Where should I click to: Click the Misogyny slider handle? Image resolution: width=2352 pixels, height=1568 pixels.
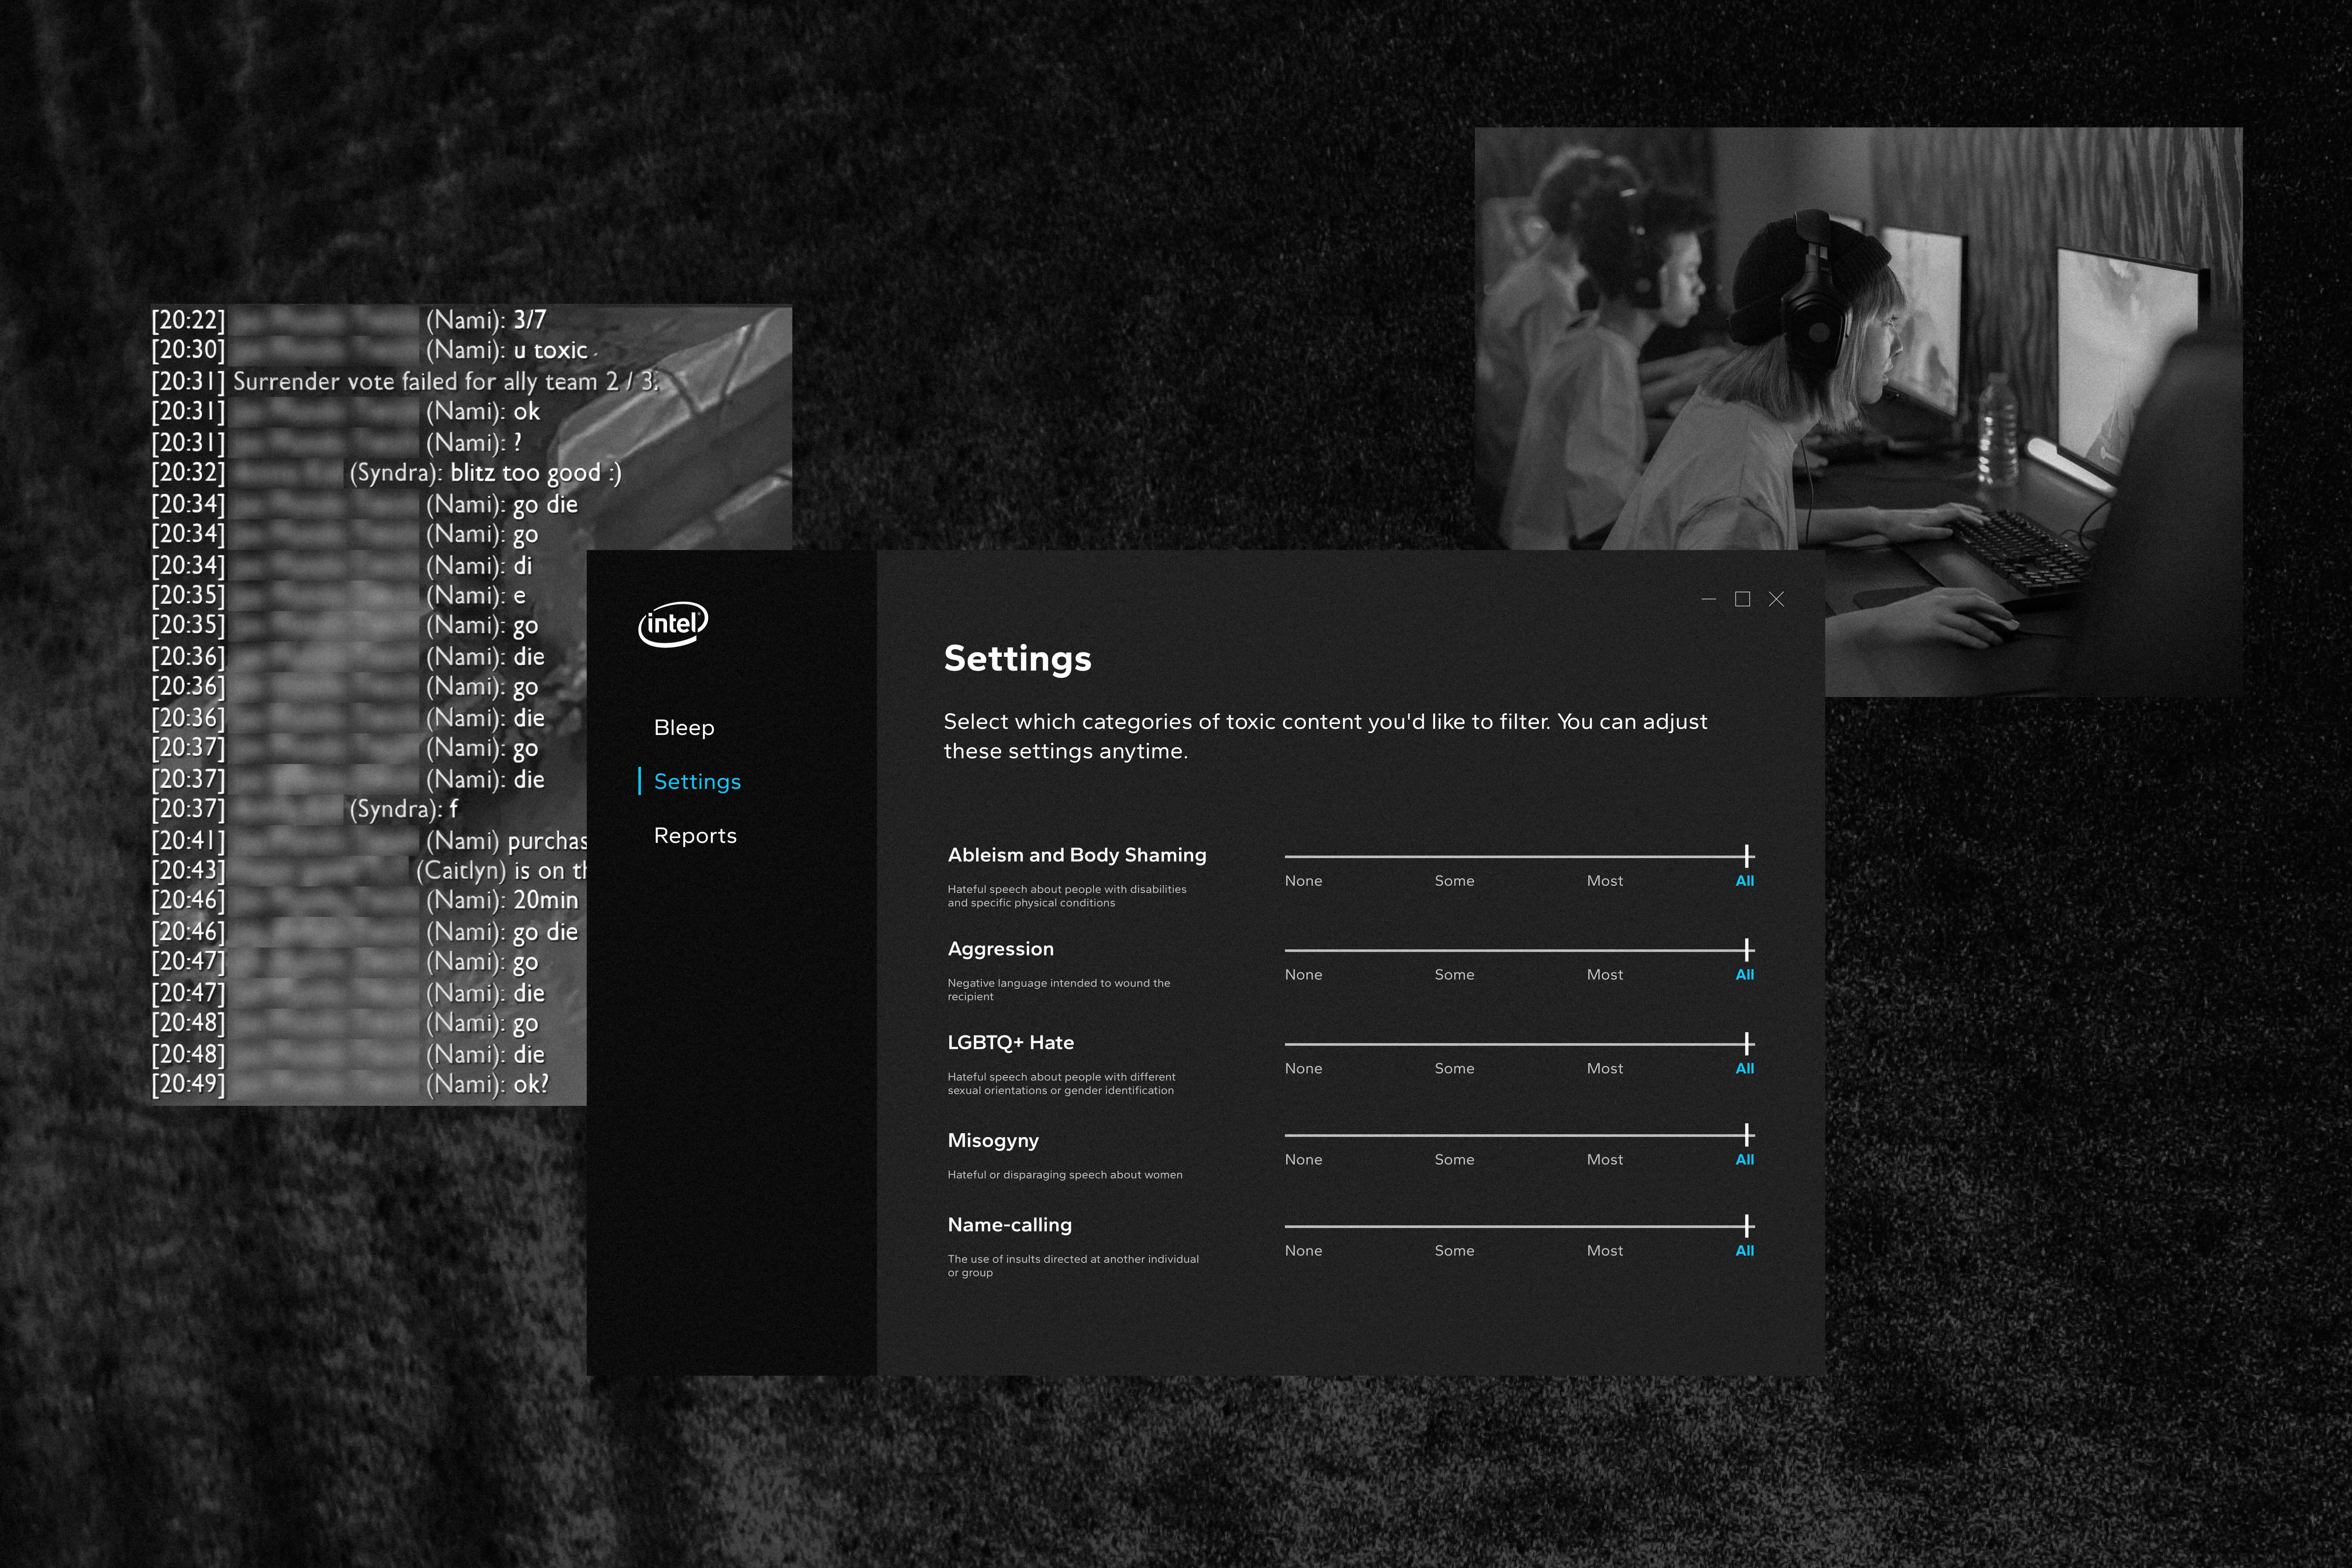tap(1747, 1136)
